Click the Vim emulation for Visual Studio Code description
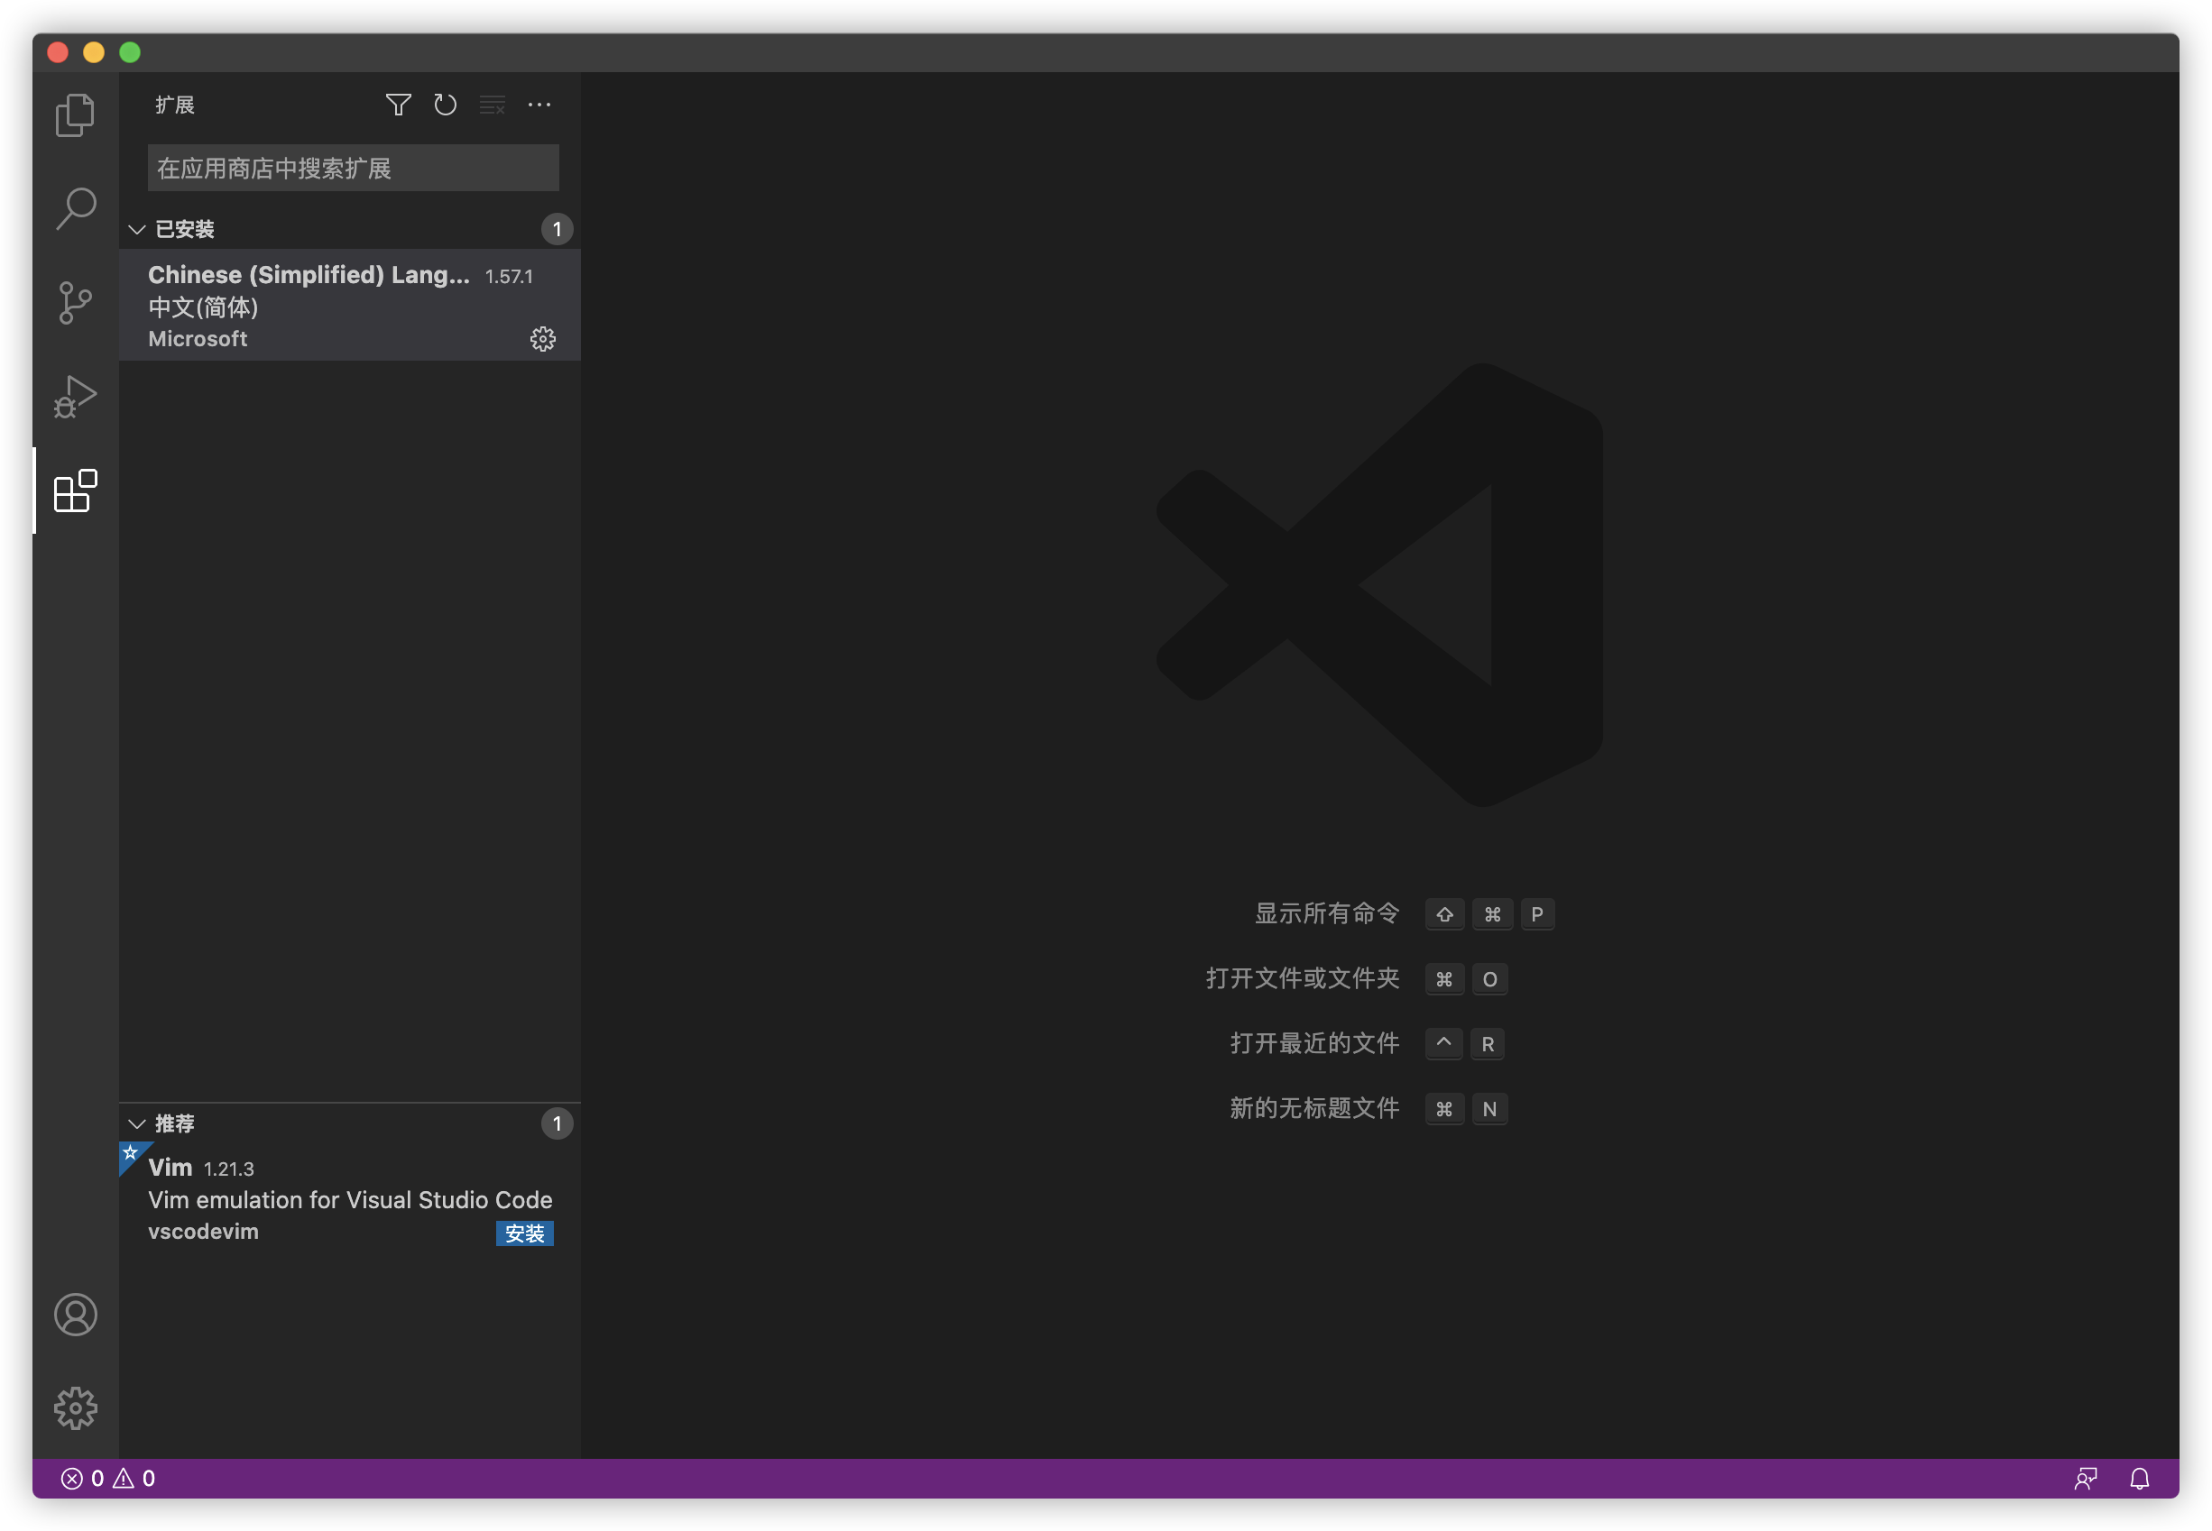The image size is (2212, 1531). (350, 1200)
